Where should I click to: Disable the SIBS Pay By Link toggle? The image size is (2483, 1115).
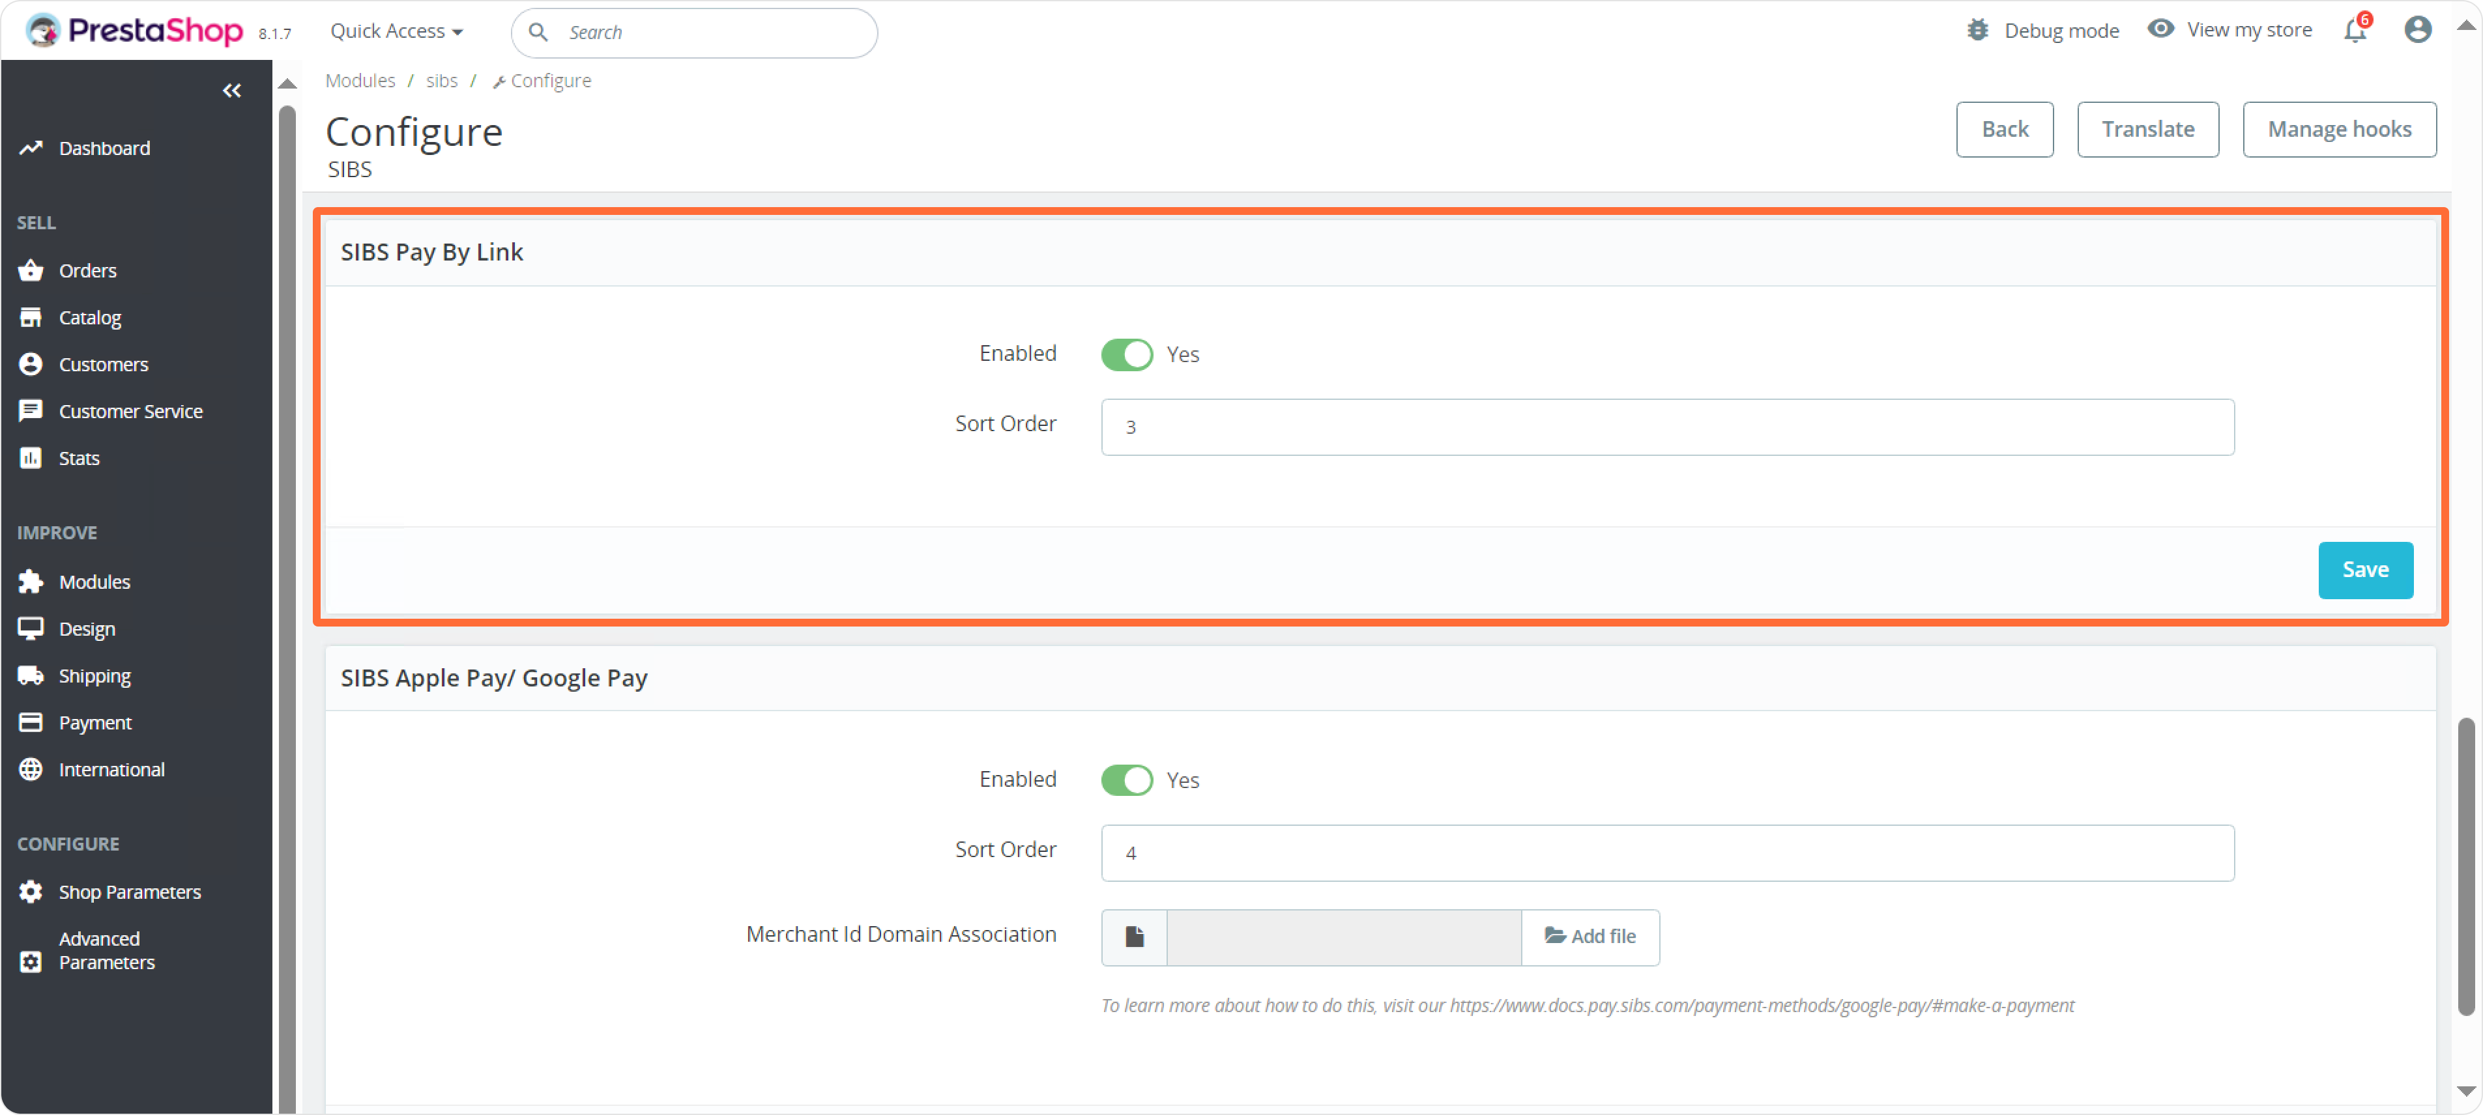[1126, 354]
